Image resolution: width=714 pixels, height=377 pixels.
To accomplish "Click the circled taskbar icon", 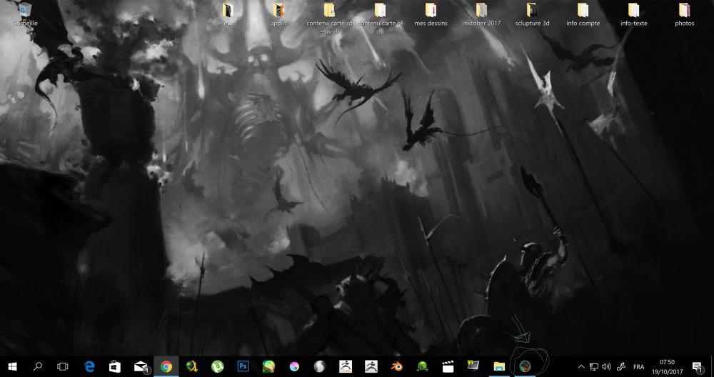I will [x=525, y=366].
